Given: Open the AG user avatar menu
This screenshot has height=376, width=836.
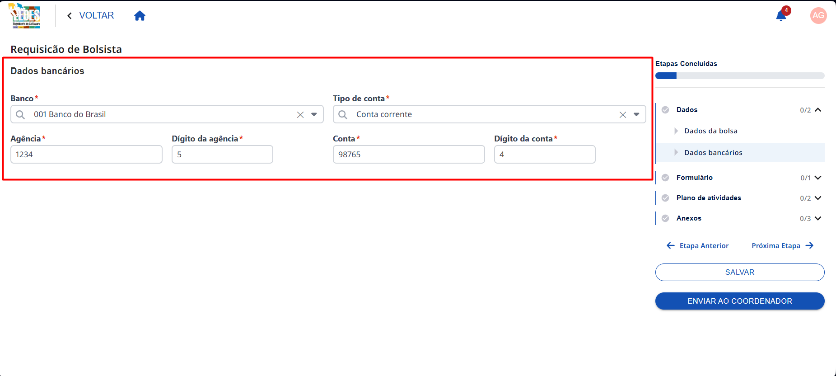Looking at the screenshot, I should pos(818,15).
